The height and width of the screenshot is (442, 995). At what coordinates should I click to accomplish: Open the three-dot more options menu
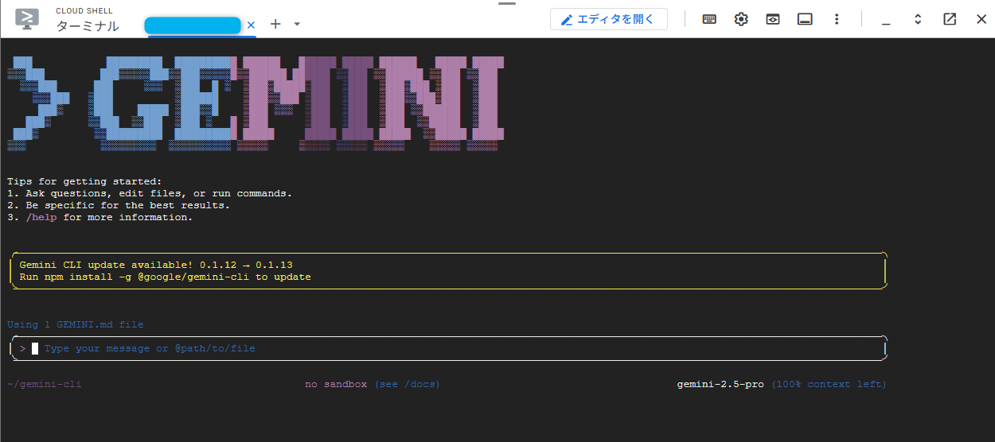[837, 19]
